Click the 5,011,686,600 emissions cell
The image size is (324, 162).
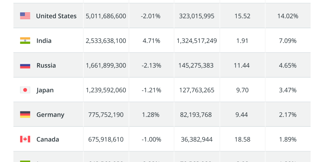tap(106, 16)
